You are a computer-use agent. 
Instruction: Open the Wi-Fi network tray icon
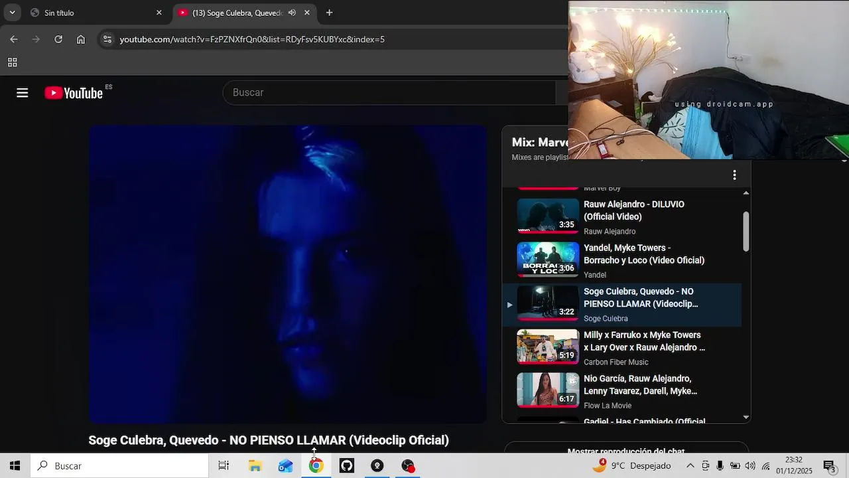[766, 466]
